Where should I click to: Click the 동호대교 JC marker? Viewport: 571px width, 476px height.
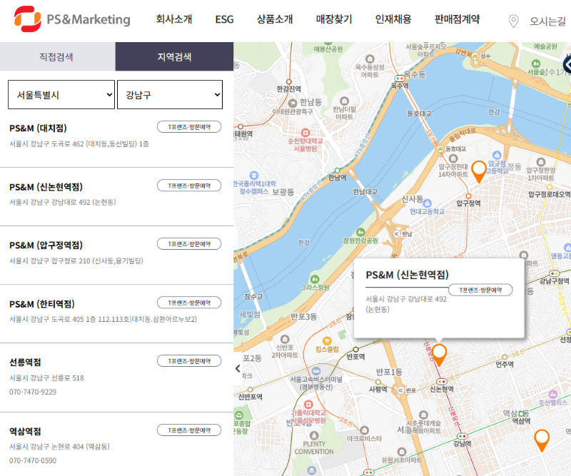pyautogui.click(x=440, y=148)
